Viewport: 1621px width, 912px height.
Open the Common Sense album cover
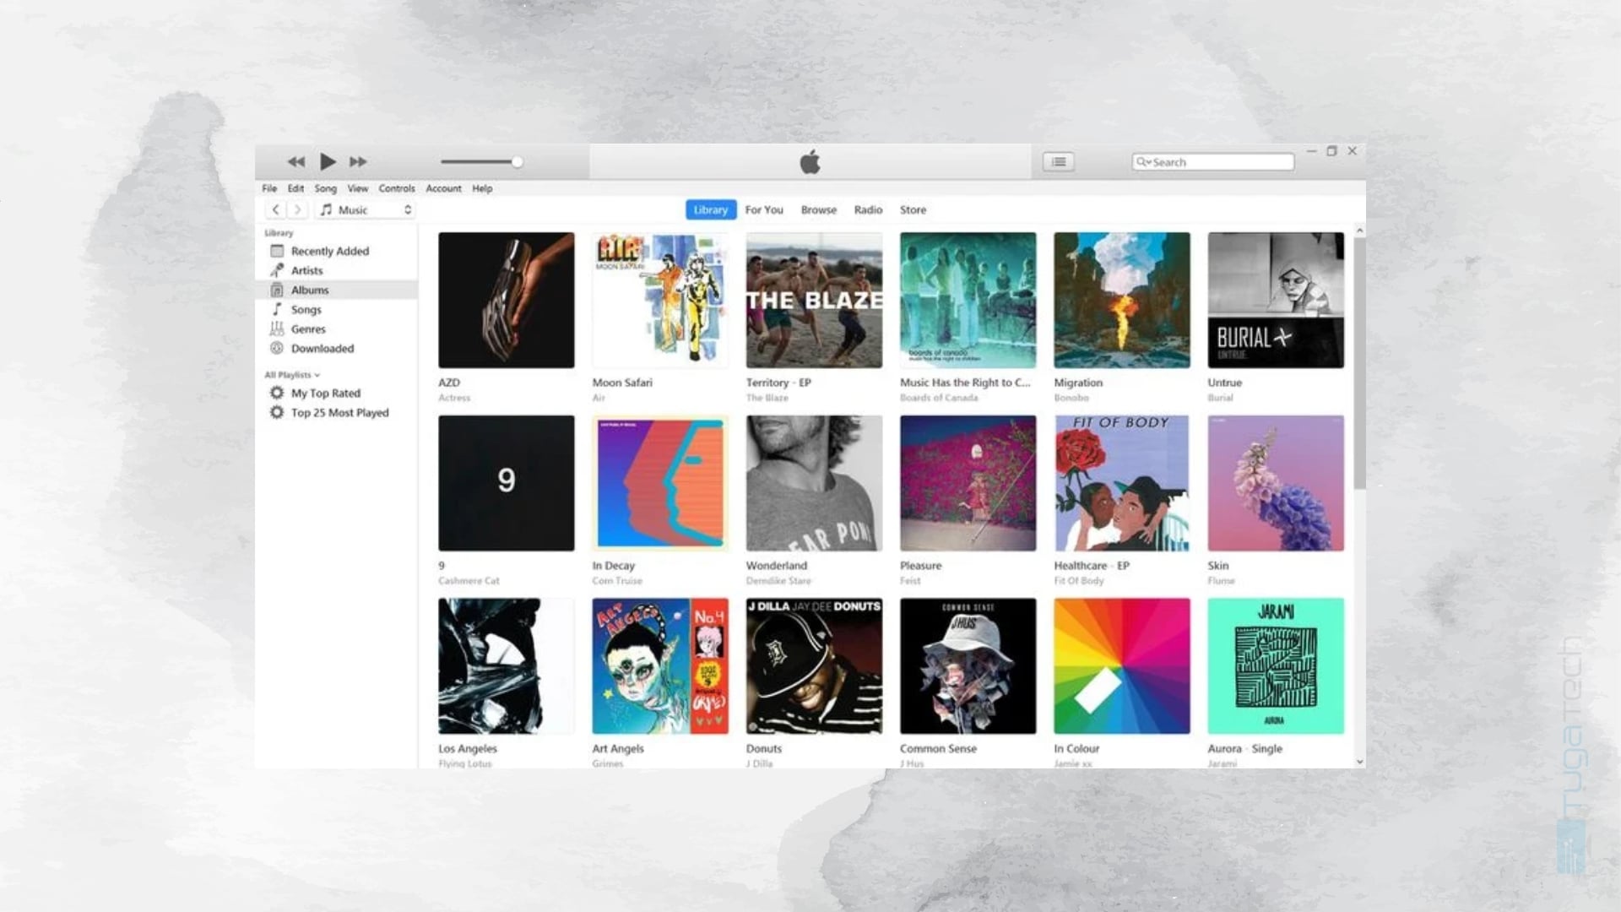968,666
